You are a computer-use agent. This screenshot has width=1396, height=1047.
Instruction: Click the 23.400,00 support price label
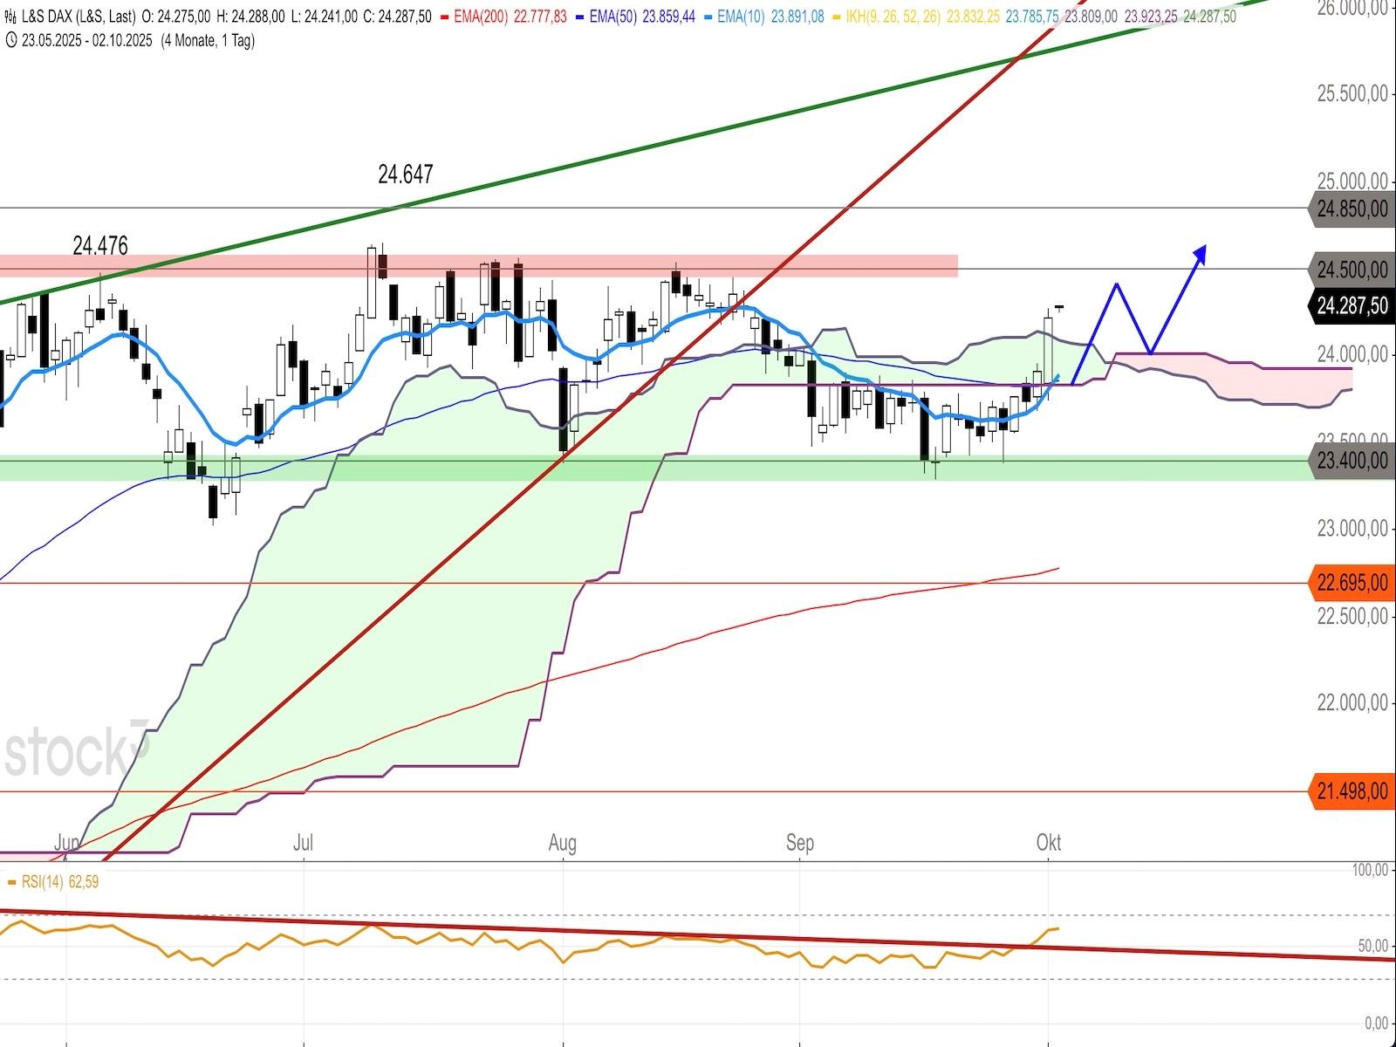[1352, 460]
